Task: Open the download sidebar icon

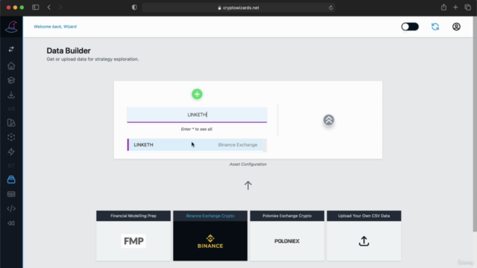Action: point(11,95)
